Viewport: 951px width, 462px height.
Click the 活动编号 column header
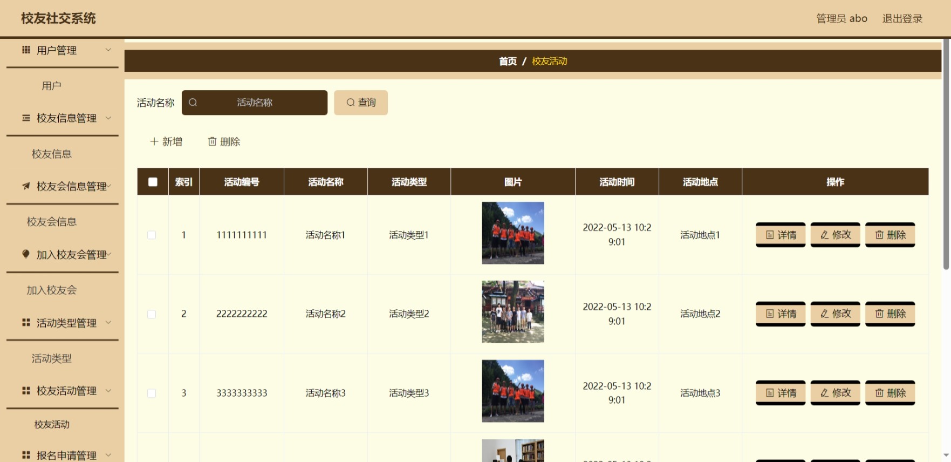tap(242, 182)
